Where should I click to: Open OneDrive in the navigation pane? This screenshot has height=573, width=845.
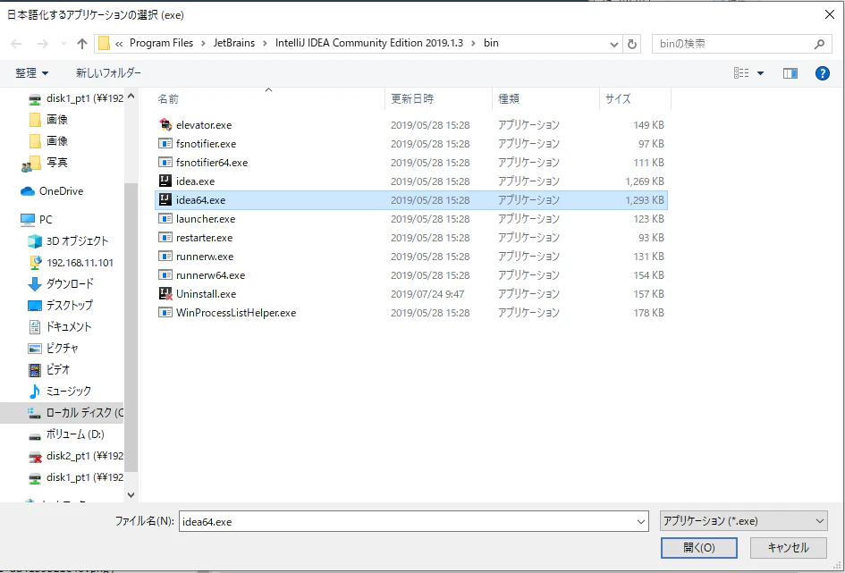click(52, 191)
